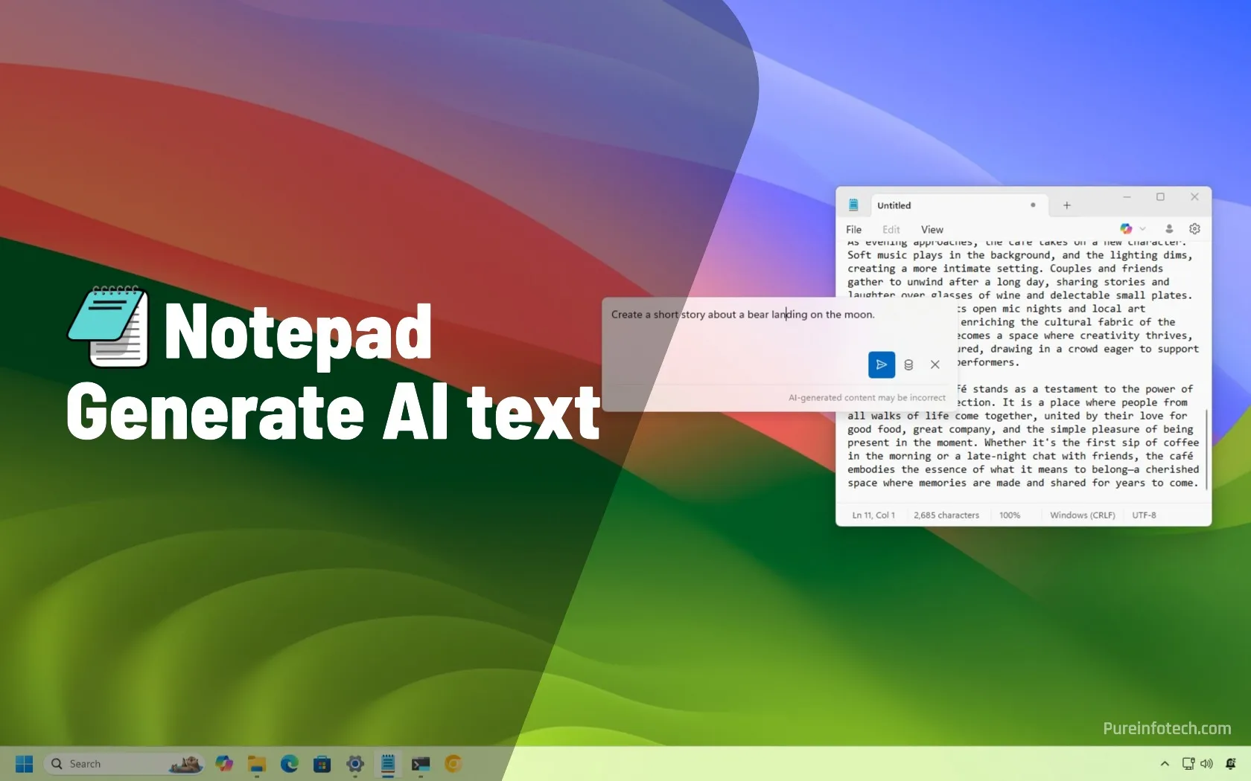Open the File menu

point(853,230)
